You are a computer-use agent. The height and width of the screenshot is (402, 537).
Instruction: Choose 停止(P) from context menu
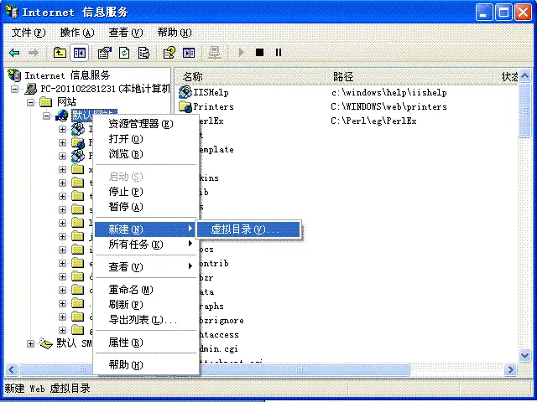click(x=146, y=192)
